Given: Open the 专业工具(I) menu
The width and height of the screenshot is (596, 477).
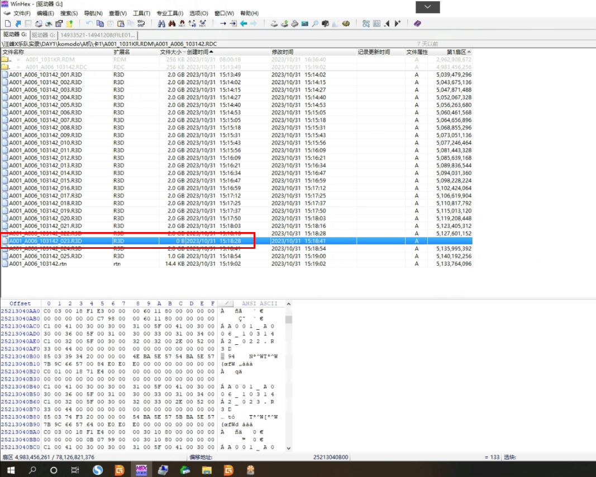Looking at the screenshot, I should (x=170, y=13).
